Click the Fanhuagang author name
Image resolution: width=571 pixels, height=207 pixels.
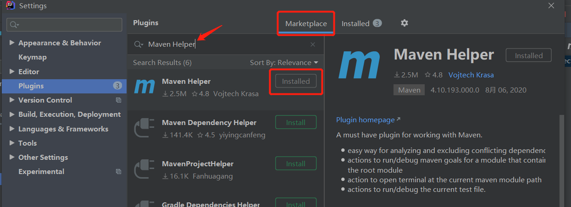click(213, 176)
